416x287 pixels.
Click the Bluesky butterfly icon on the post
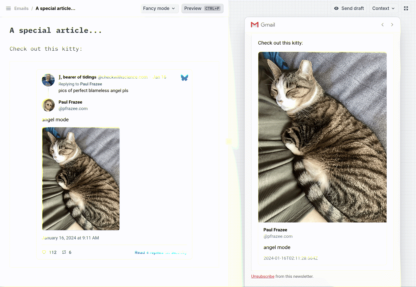pos(185,77)
